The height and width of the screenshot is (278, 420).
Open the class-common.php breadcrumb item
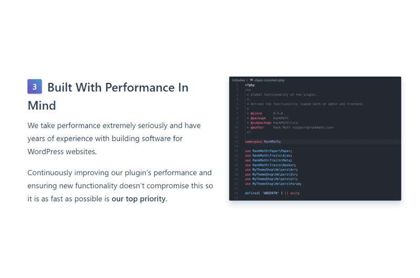coord(269,80)
